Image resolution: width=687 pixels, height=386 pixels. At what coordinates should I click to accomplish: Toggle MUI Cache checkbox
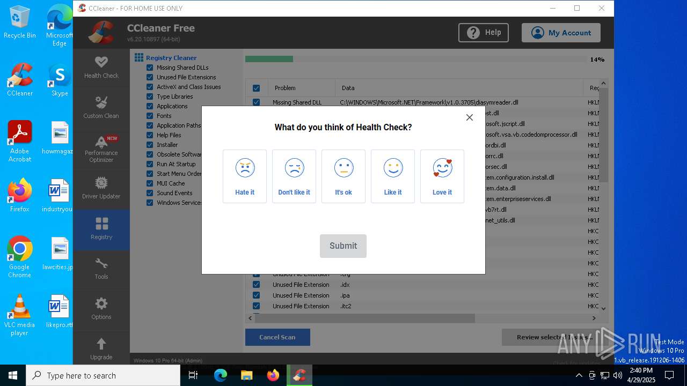click(150, 183)
